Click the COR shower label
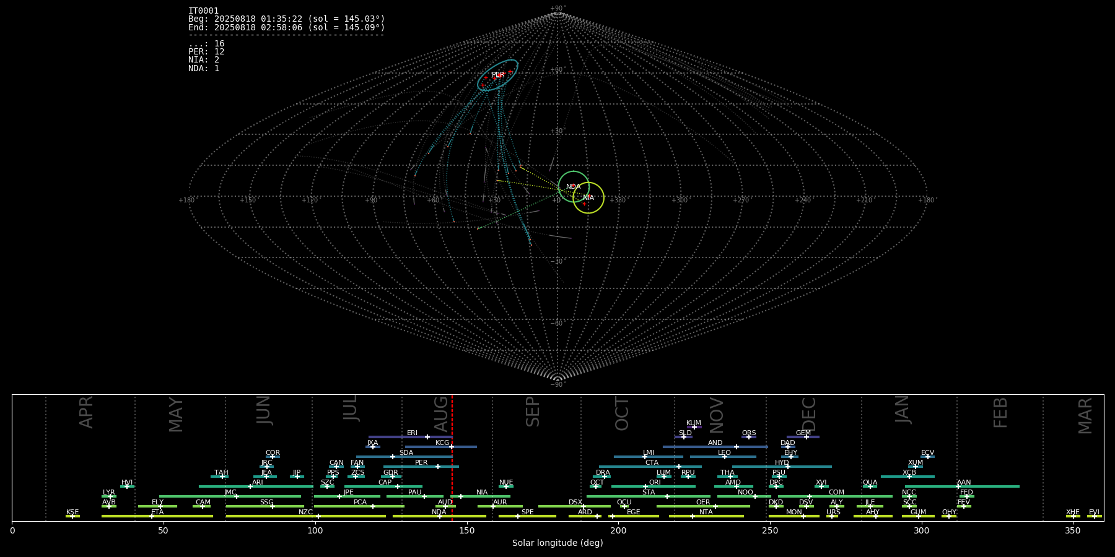Screen dimensions: 1115x557 273,452
